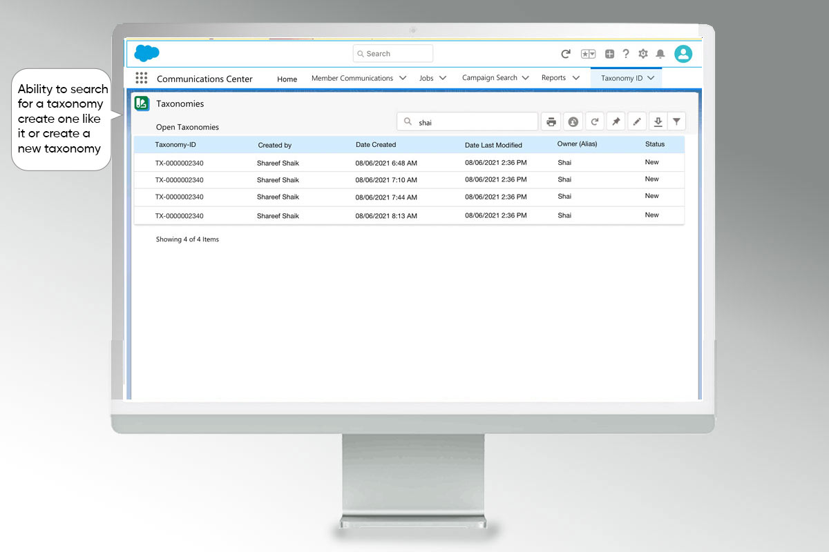This screenshot has height=552, width=829.
Task: Expand the Member Communications dropdown
Action: point(403,78)
